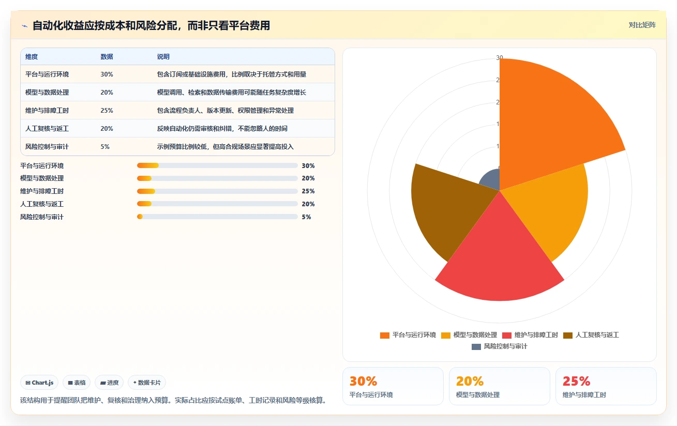The width and height of the screenshot is (677, 426).
Task: Click the footer note starting with 该结构用于提醒团队
Action: coord(173,401)
